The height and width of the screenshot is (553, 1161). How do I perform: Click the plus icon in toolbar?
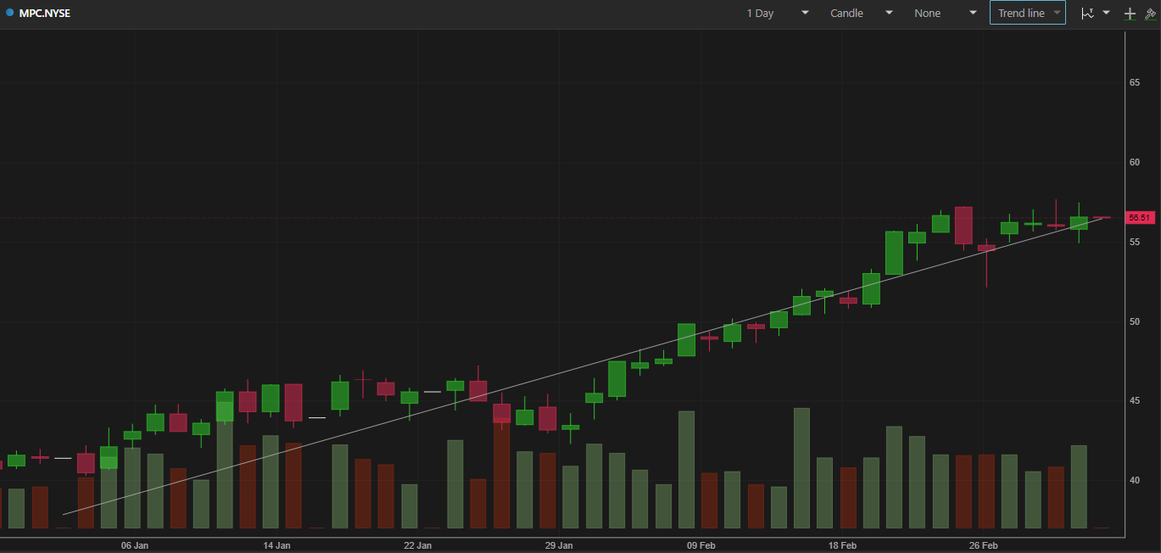[x=1130, y=14]
